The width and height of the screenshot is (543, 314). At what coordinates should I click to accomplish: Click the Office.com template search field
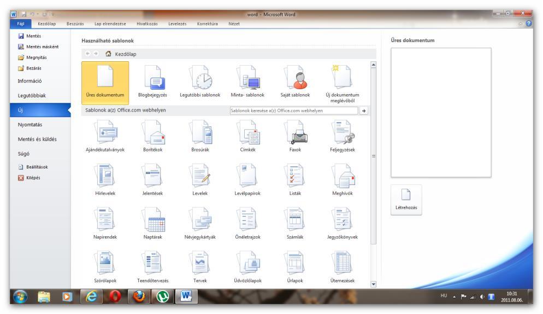[294, 111]
